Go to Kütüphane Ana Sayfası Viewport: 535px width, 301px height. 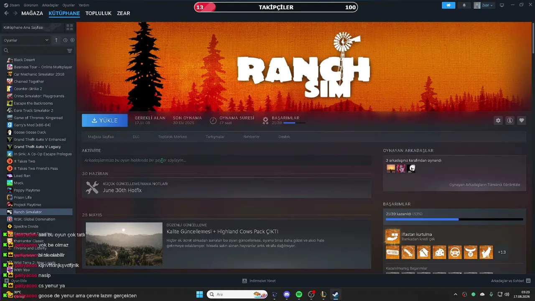tap(32, 27)
